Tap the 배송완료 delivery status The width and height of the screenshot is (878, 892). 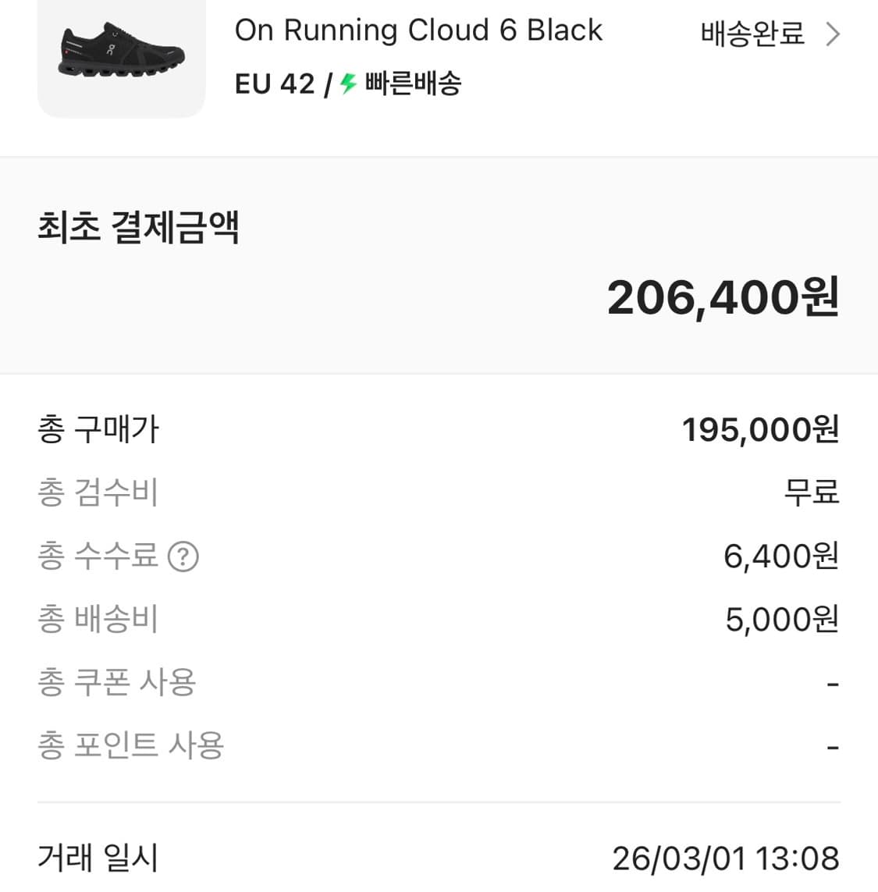(752, 34)
